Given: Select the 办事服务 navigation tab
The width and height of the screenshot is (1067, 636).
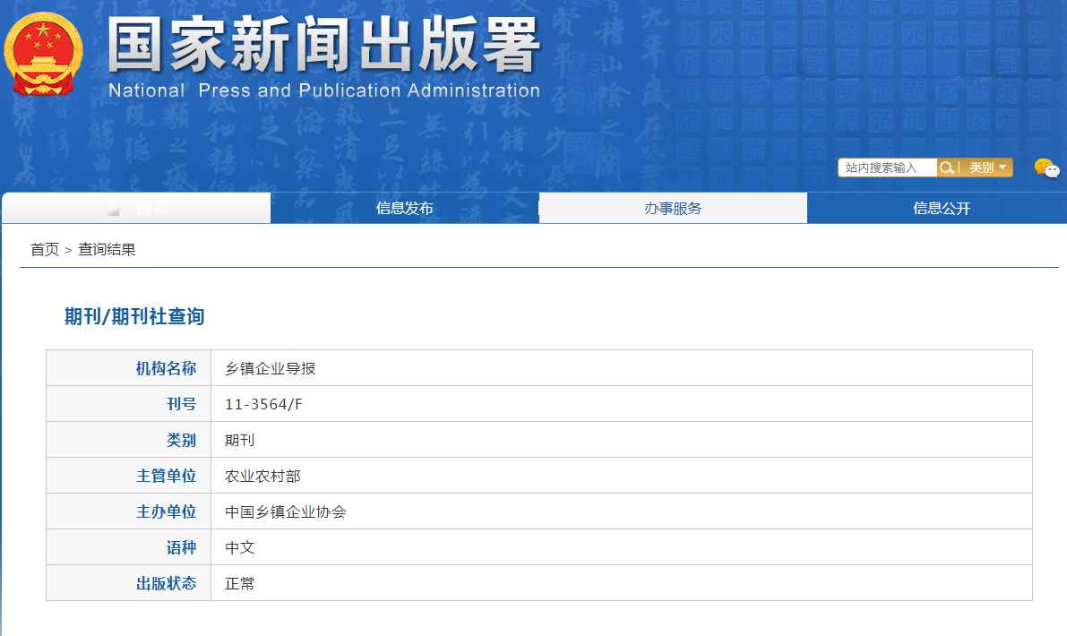Looking at the screenshot, I should [x=673, y=209].
